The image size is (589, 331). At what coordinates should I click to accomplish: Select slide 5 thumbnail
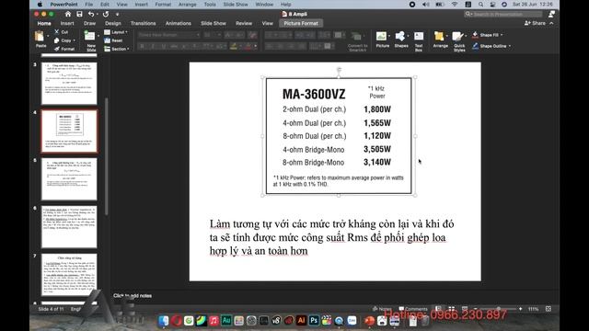coord(69,179)
